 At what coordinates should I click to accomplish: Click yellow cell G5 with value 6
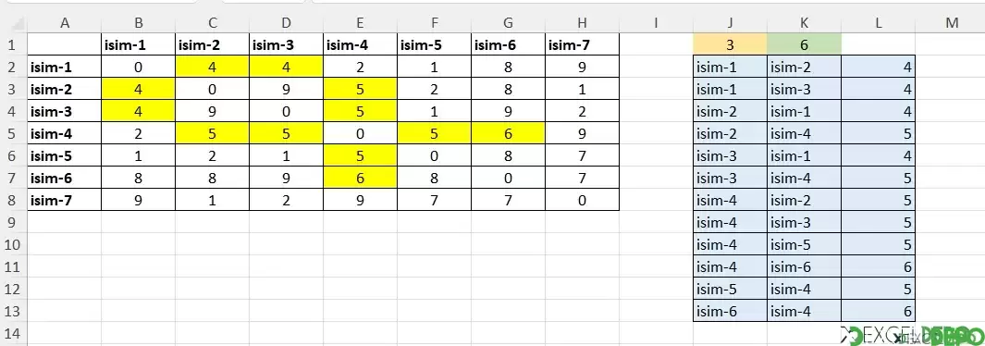click(508, 133)
